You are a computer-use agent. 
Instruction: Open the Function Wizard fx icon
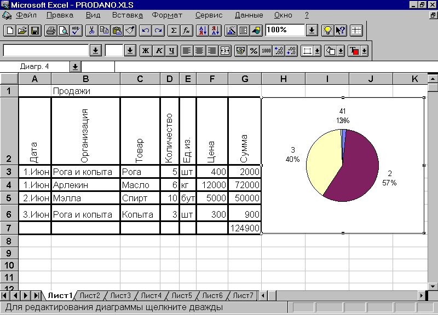click(187, 31)
